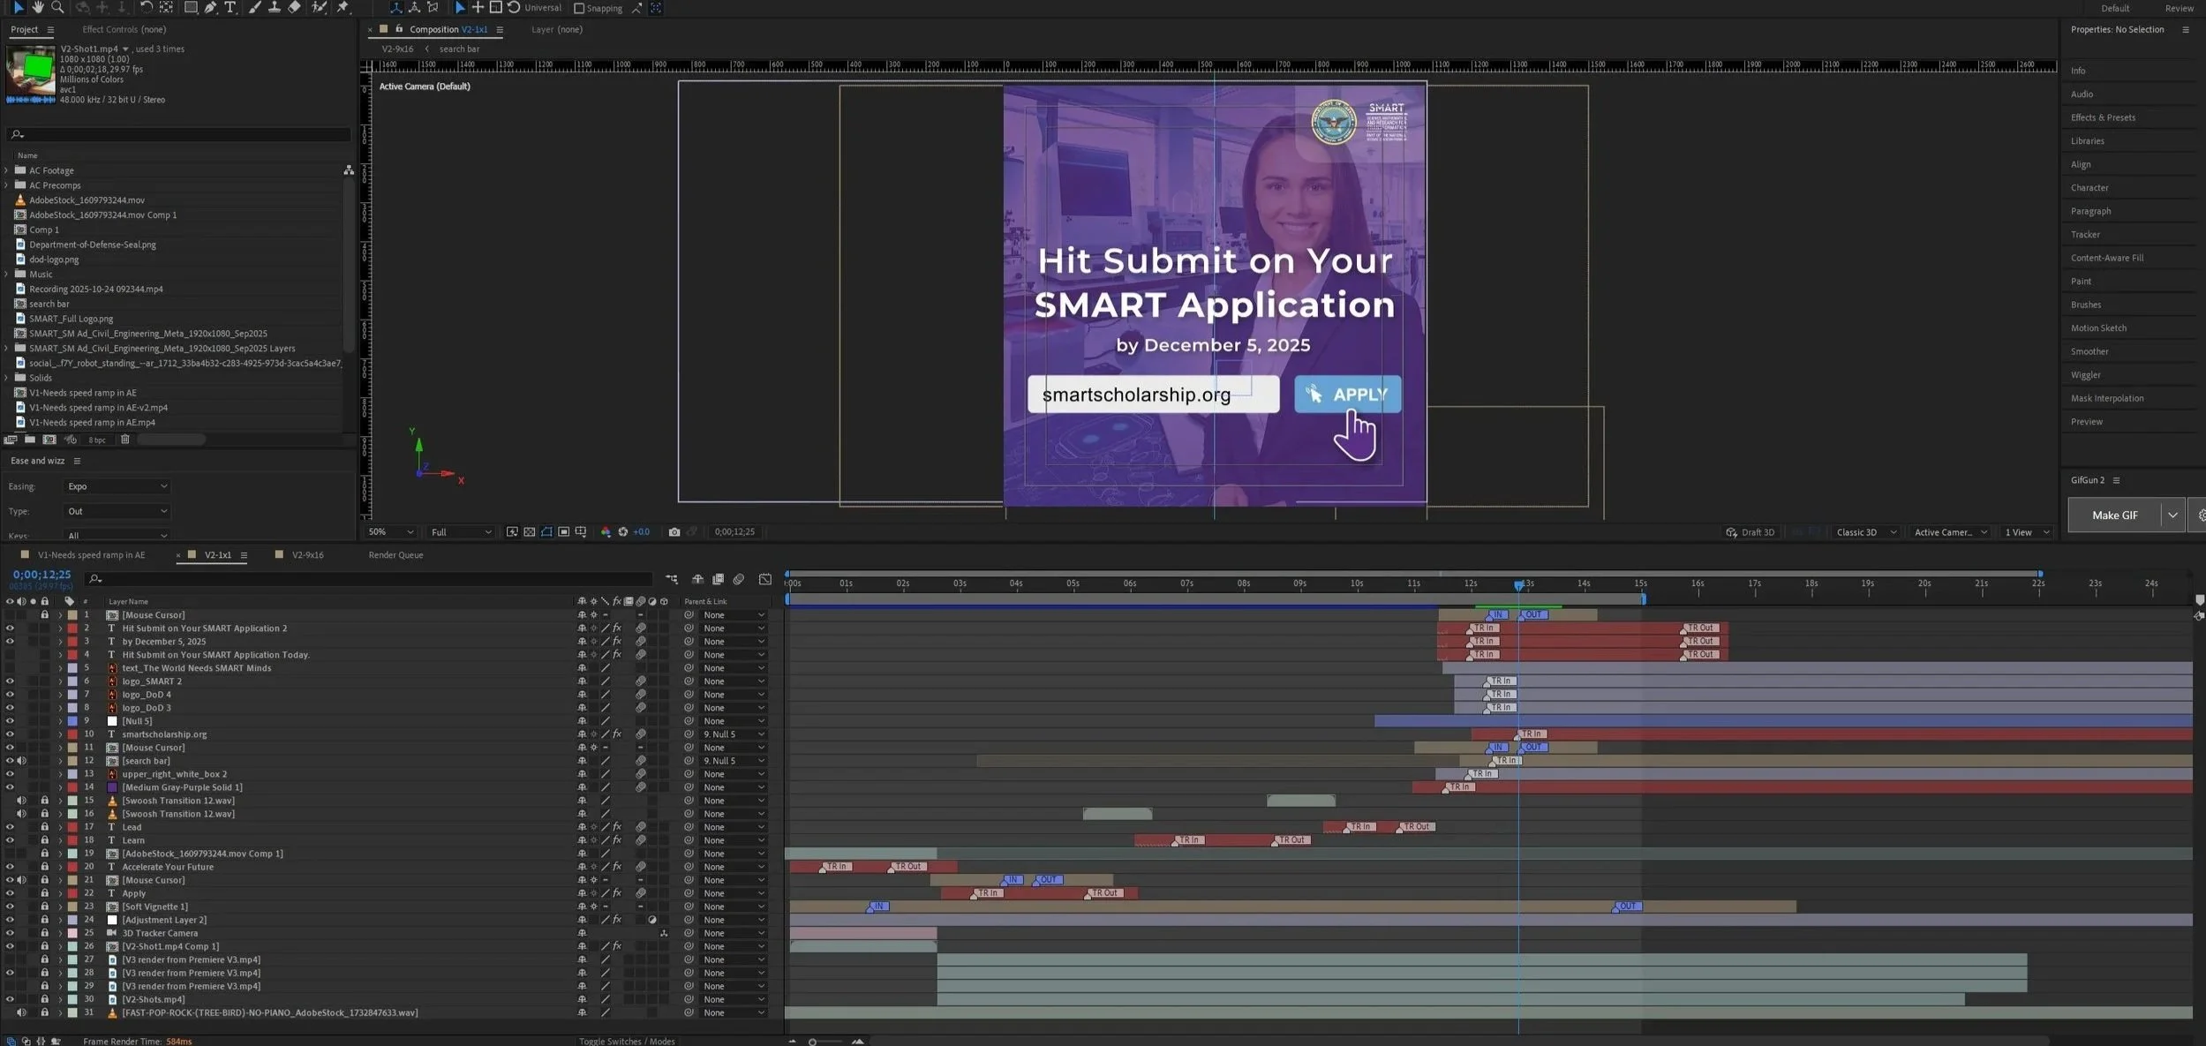Select the Eraser tool
Image resolution: width=2206 pixels, height=1046 pixels.
tap(294, 7)
